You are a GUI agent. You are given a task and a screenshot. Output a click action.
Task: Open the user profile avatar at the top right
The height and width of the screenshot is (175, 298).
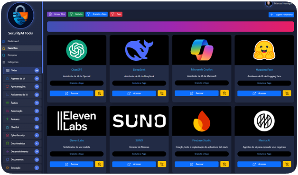tap(269, 4)
